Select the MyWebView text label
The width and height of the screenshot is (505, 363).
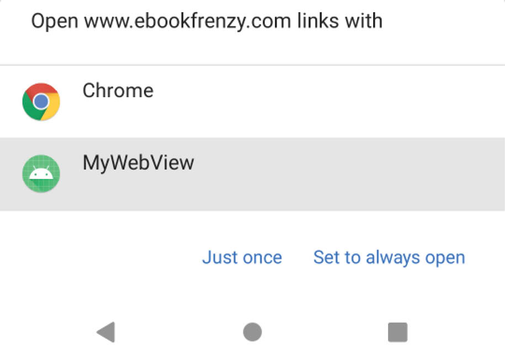[139, 163]
